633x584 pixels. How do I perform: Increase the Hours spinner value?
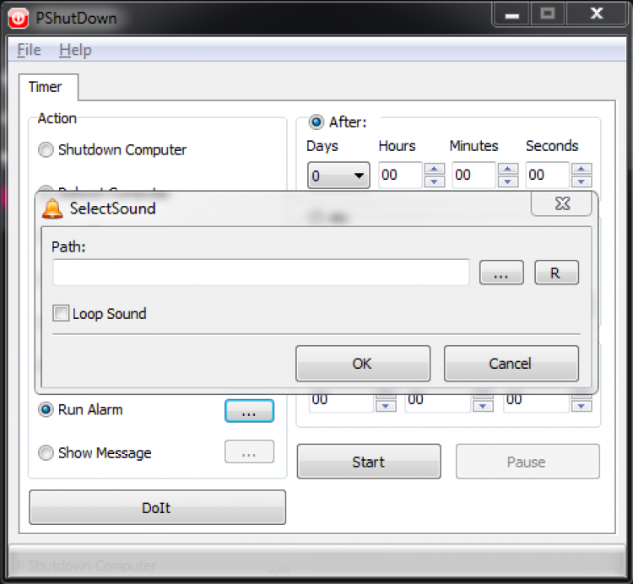435,169
